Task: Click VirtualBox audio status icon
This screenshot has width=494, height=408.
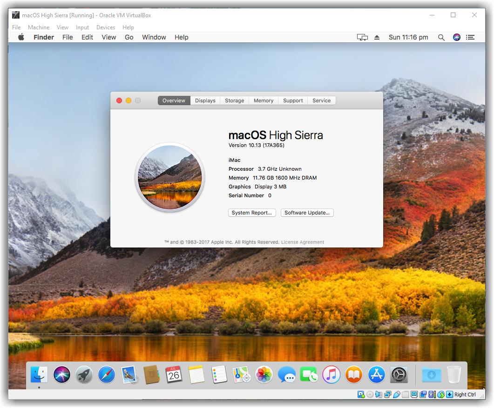Action: tap(379, 395)
